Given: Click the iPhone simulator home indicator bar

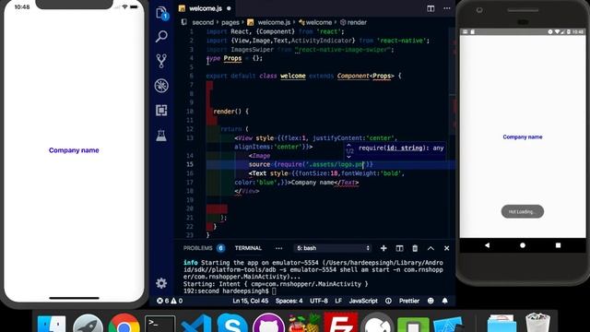Looking at the screenshot, I should pos(74,298).
